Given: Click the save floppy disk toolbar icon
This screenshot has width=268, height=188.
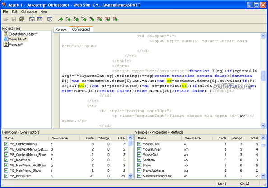Looking at the screenshot, I should pyautogui.click(x=14, y=19).
